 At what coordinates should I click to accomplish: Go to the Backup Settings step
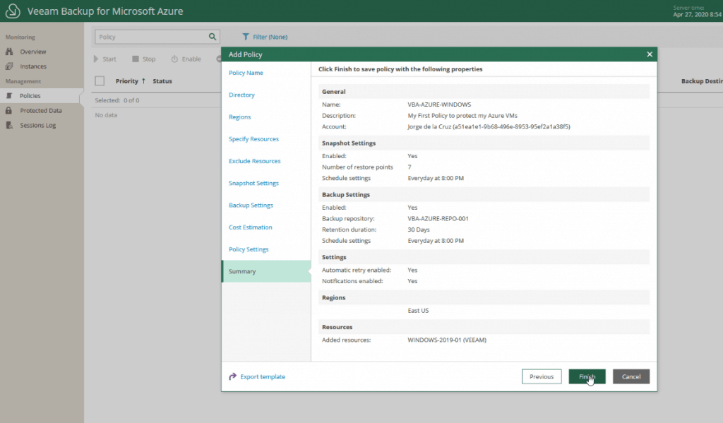click(251, 205)
